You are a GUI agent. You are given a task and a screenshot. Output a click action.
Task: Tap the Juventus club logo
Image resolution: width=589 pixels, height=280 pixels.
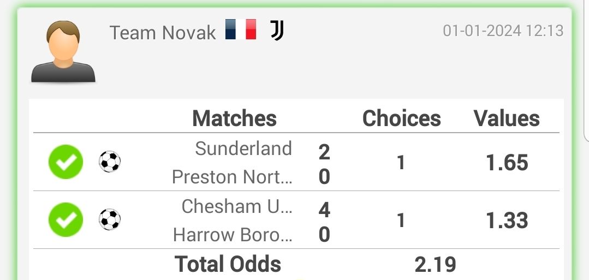[x=277, y=31]
